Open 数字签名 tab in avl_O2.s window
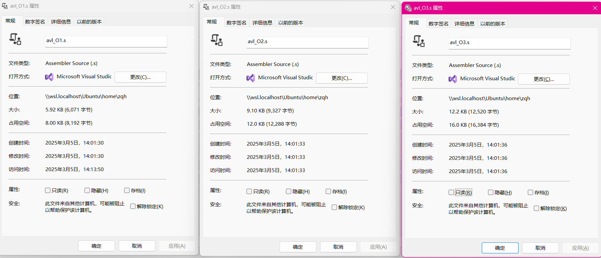 point(236,23)
